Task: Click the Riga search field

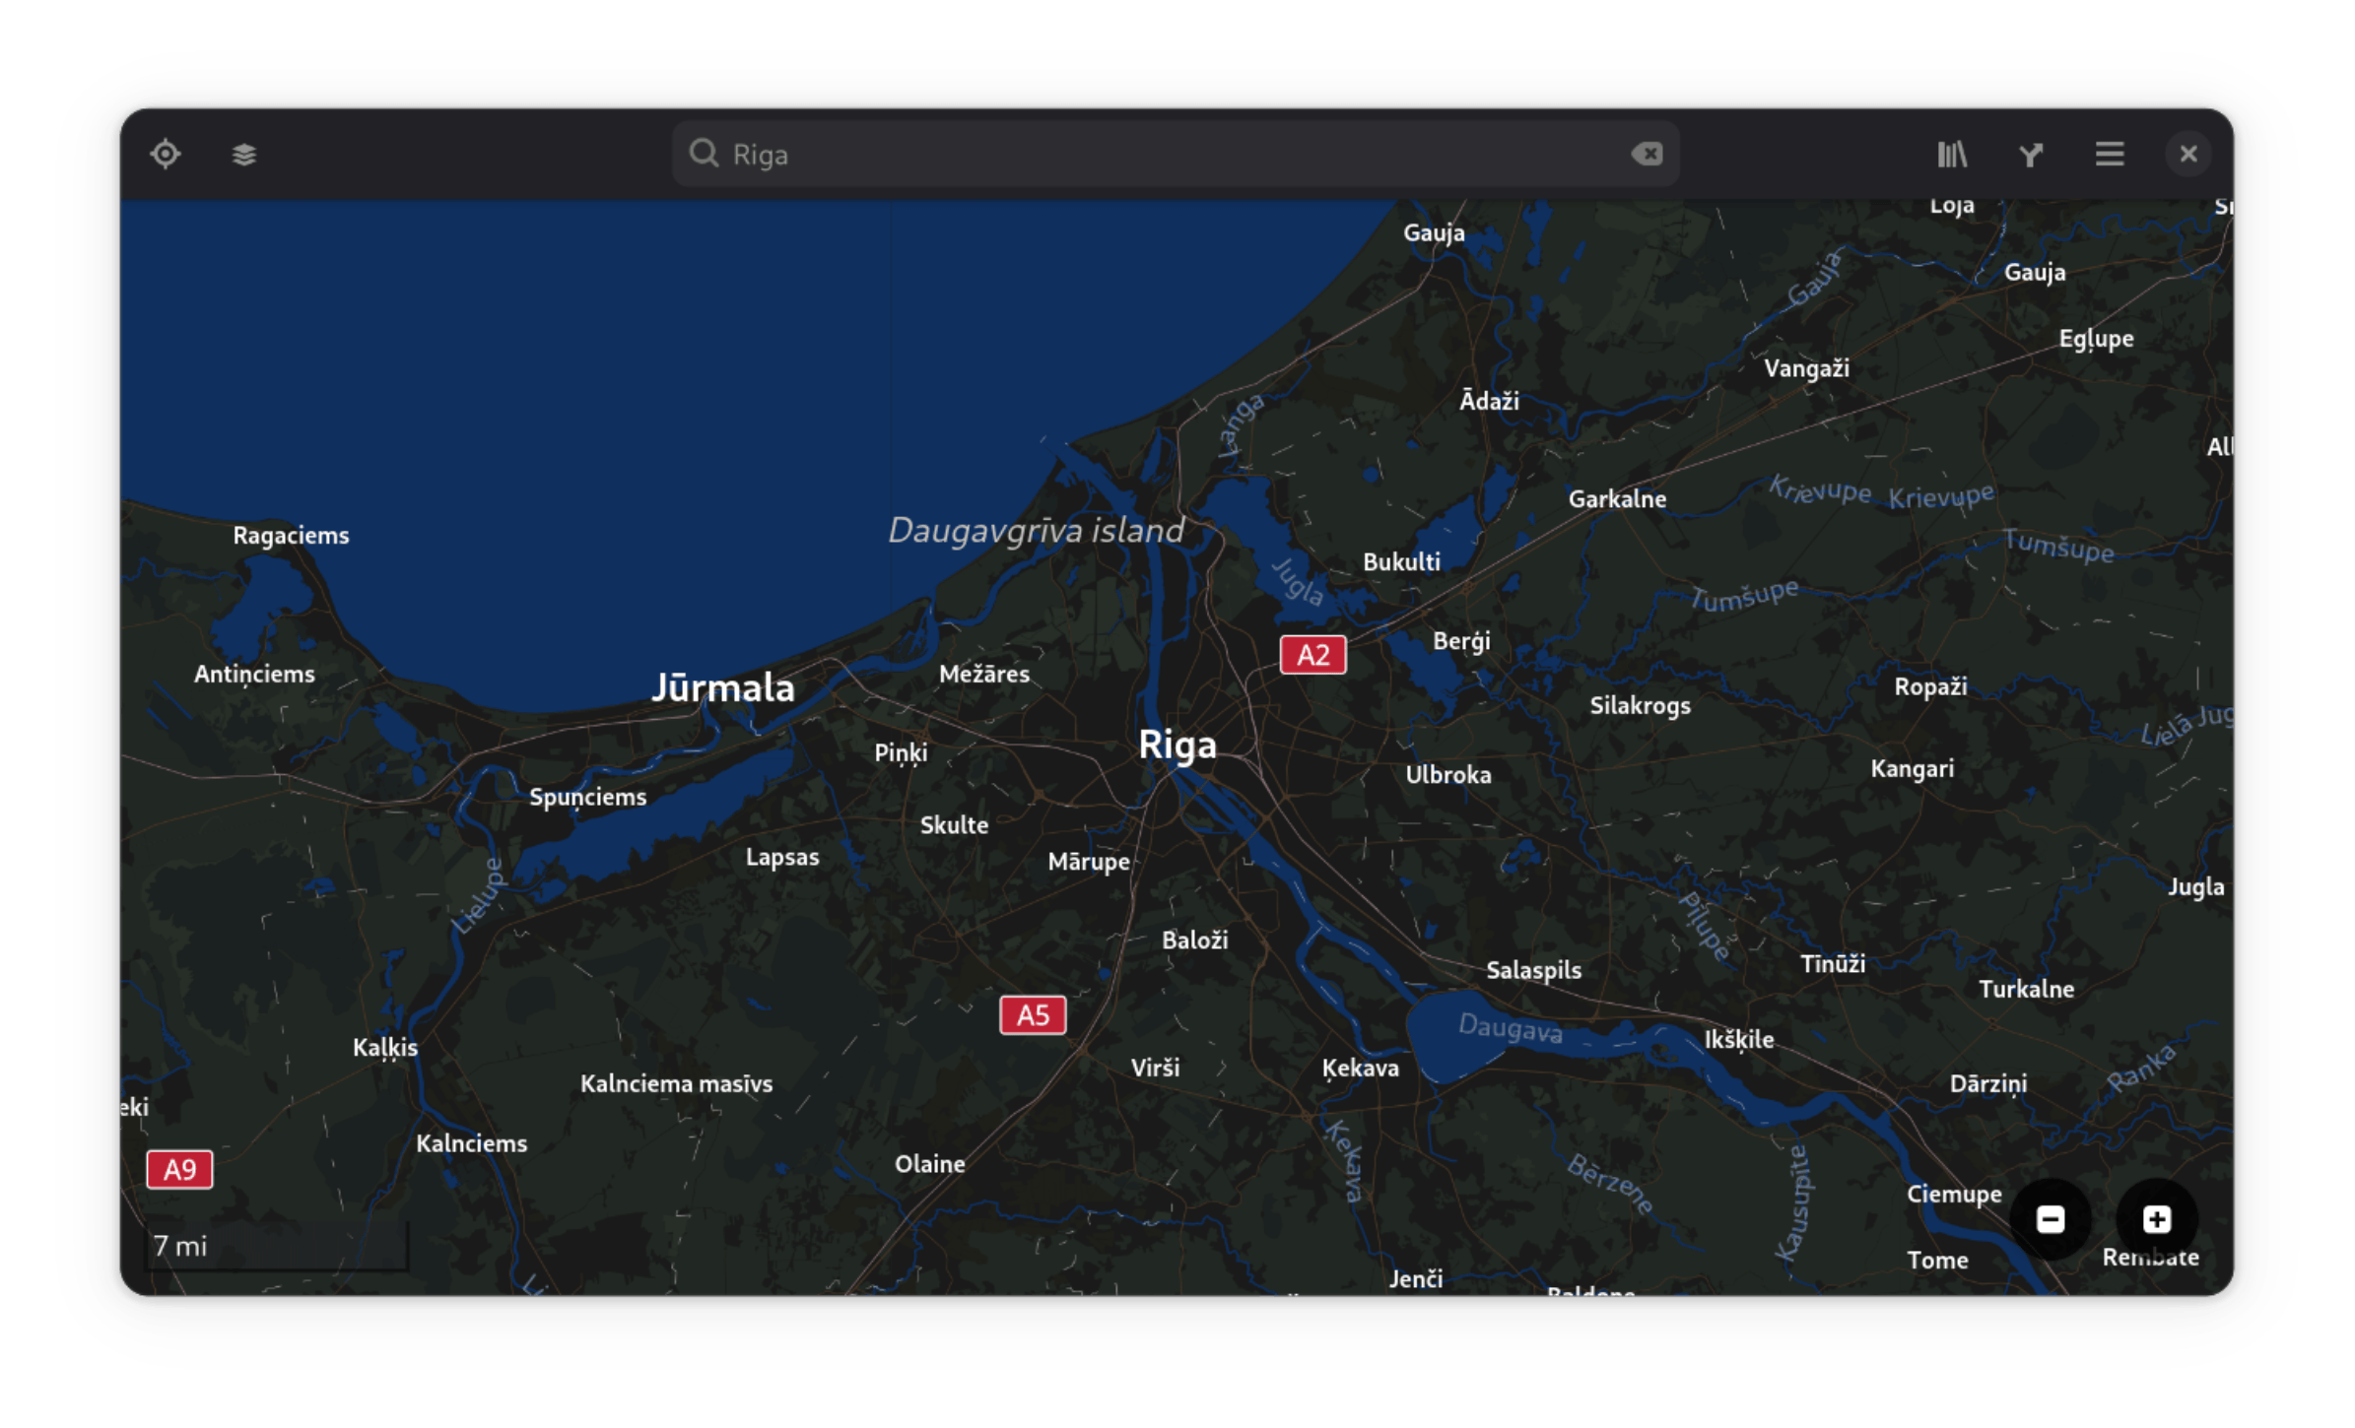Action: tap(1173, 155)
